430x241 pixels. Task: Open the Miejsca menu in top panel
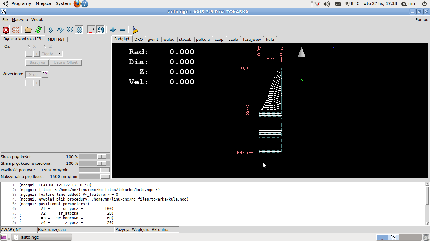(x=43, y=3)
